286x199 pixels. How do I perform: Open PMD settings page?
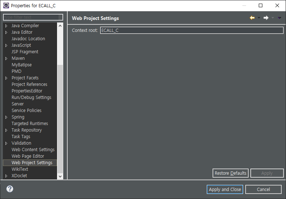pos(16,71)
